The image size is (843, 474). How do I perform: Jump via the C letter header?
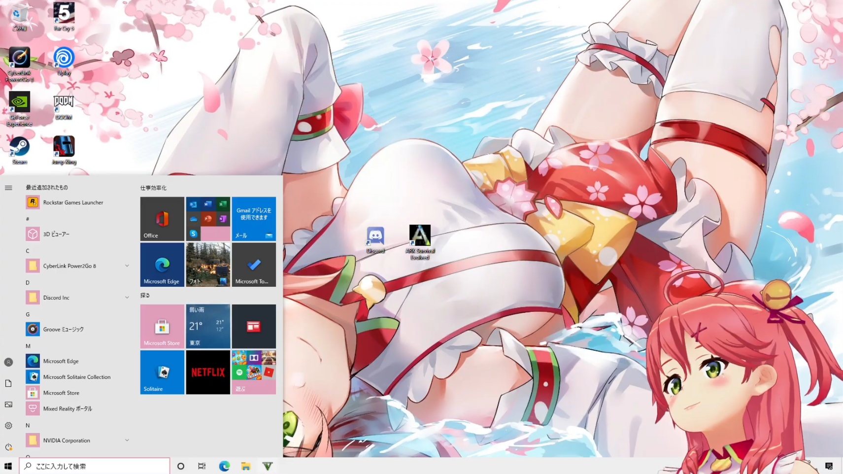coord(28,251)
